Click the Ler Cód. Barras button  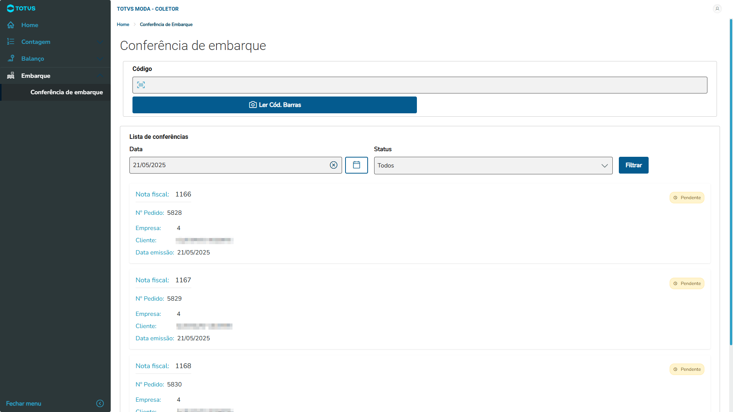click(274, 105)
